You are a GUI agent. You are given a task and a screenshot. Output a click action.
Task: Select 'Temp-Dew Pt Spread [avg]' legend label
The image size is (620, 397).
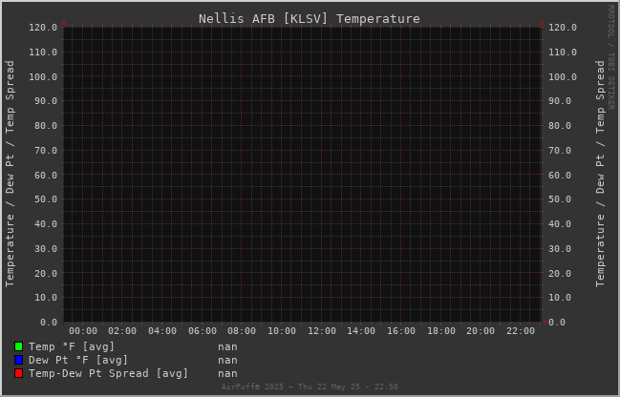[108, 374]
